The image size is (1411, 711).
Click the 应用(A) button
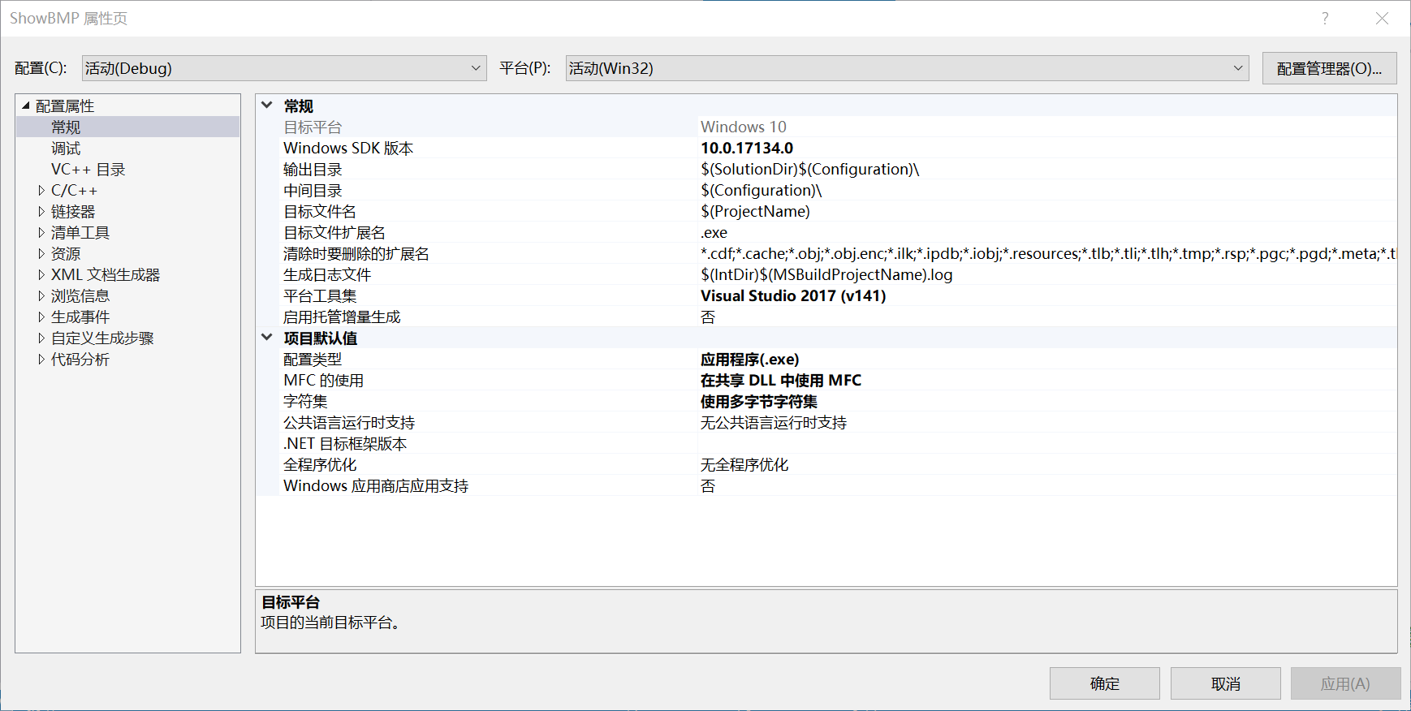coord(1345,683)
